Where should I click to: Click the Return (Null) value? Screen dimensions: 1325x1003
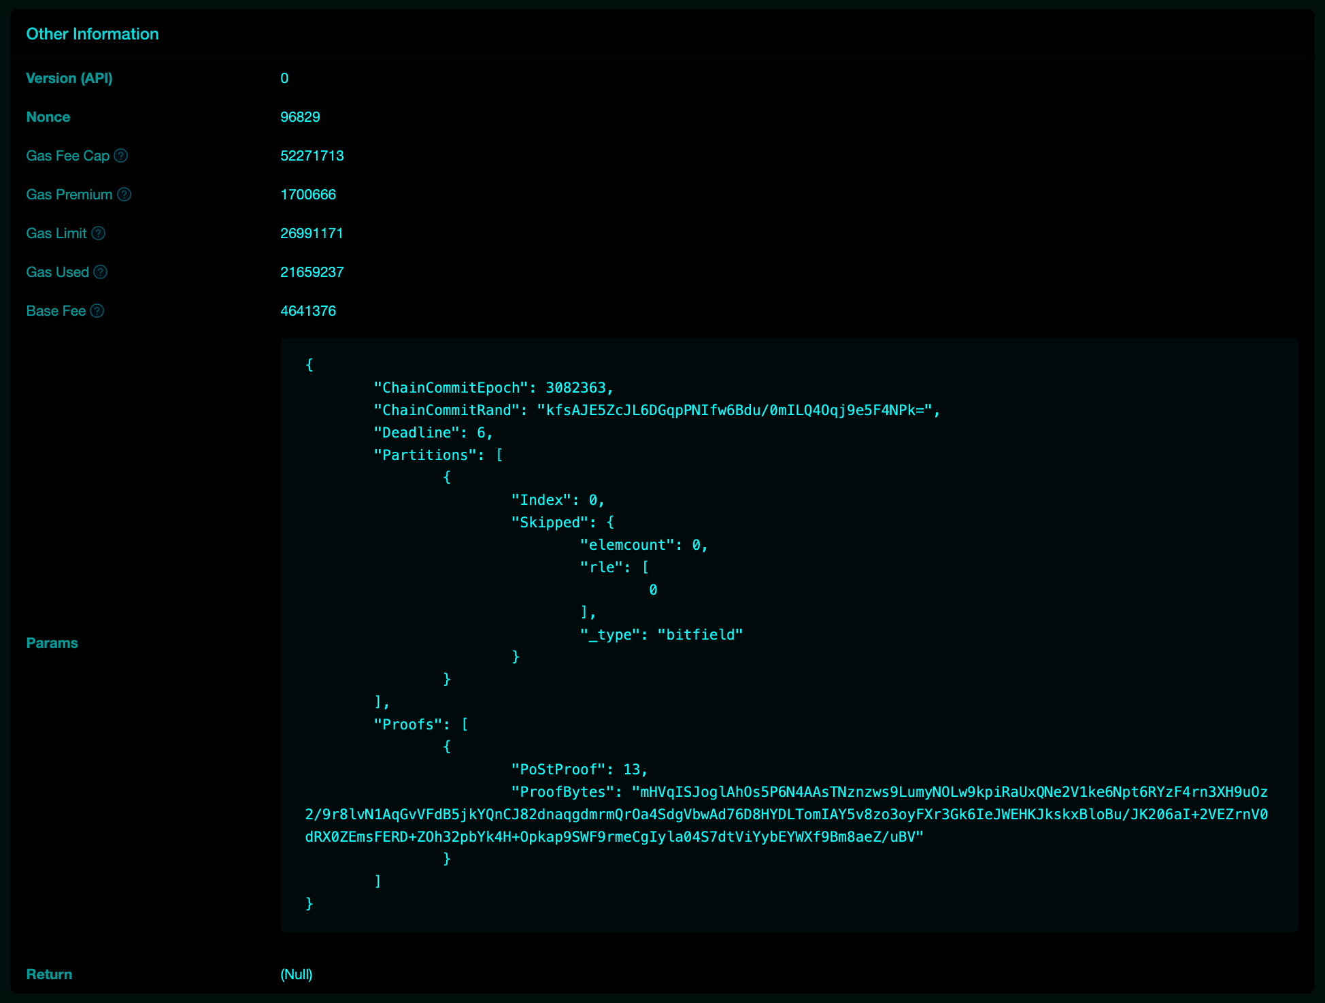pyautogui.click(x=297, y=974)
